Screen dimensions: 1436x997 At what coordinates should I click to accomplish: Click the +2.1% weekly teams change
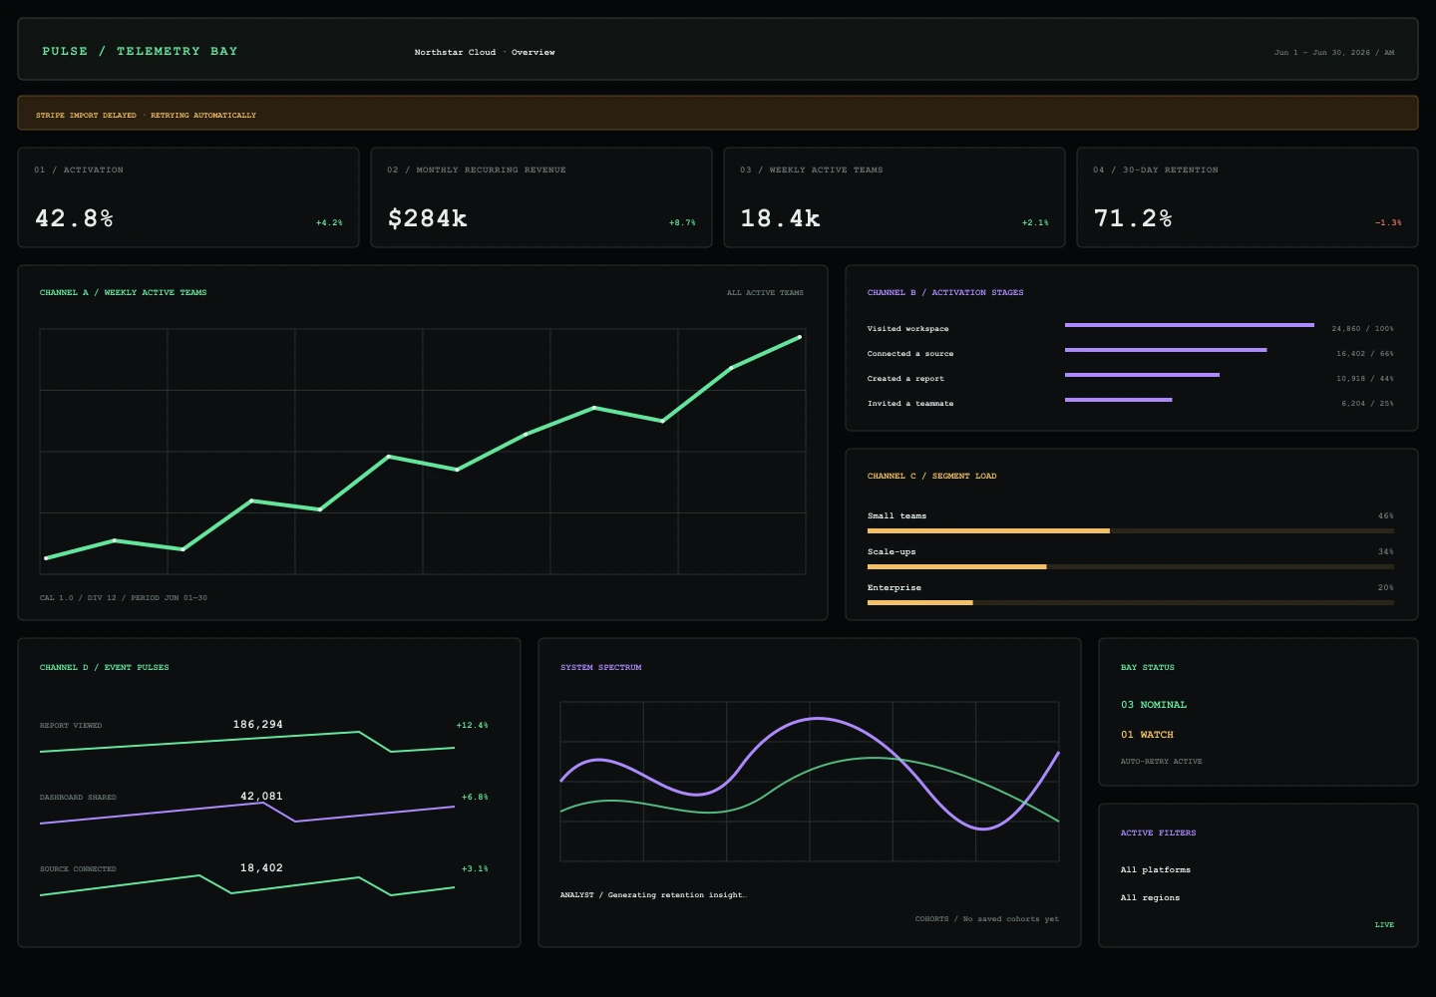1035,222
